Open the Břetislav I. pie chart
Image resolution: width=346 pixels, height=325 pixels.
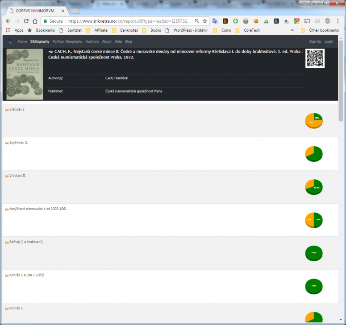tap(314, 121)
